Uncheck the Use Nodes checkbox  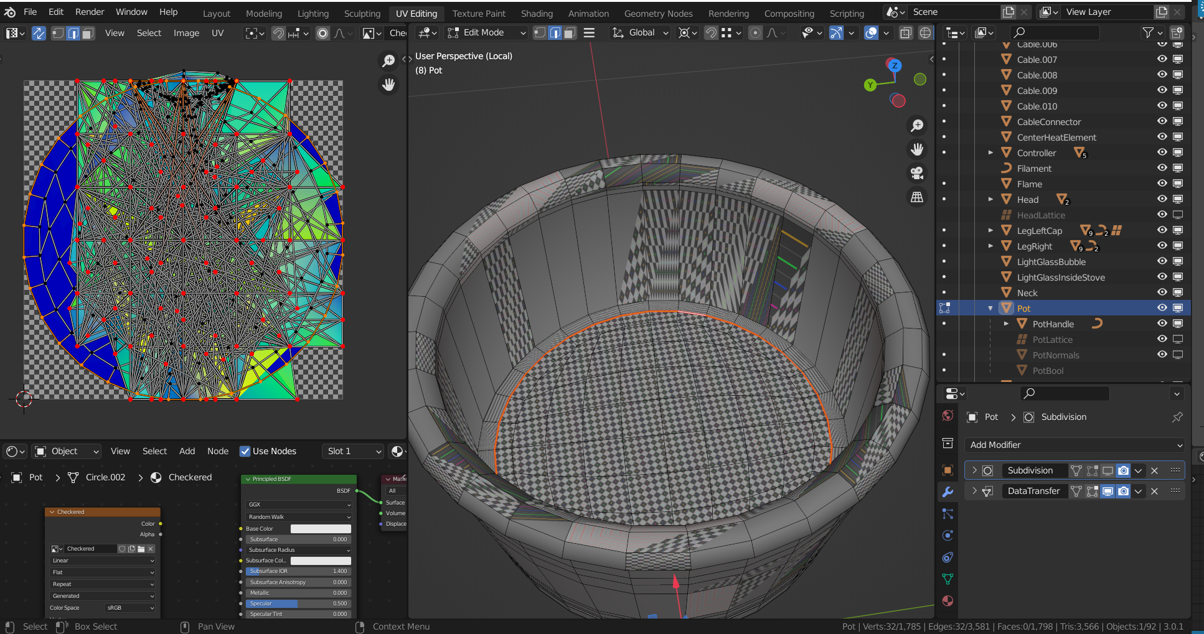point(245,451)
